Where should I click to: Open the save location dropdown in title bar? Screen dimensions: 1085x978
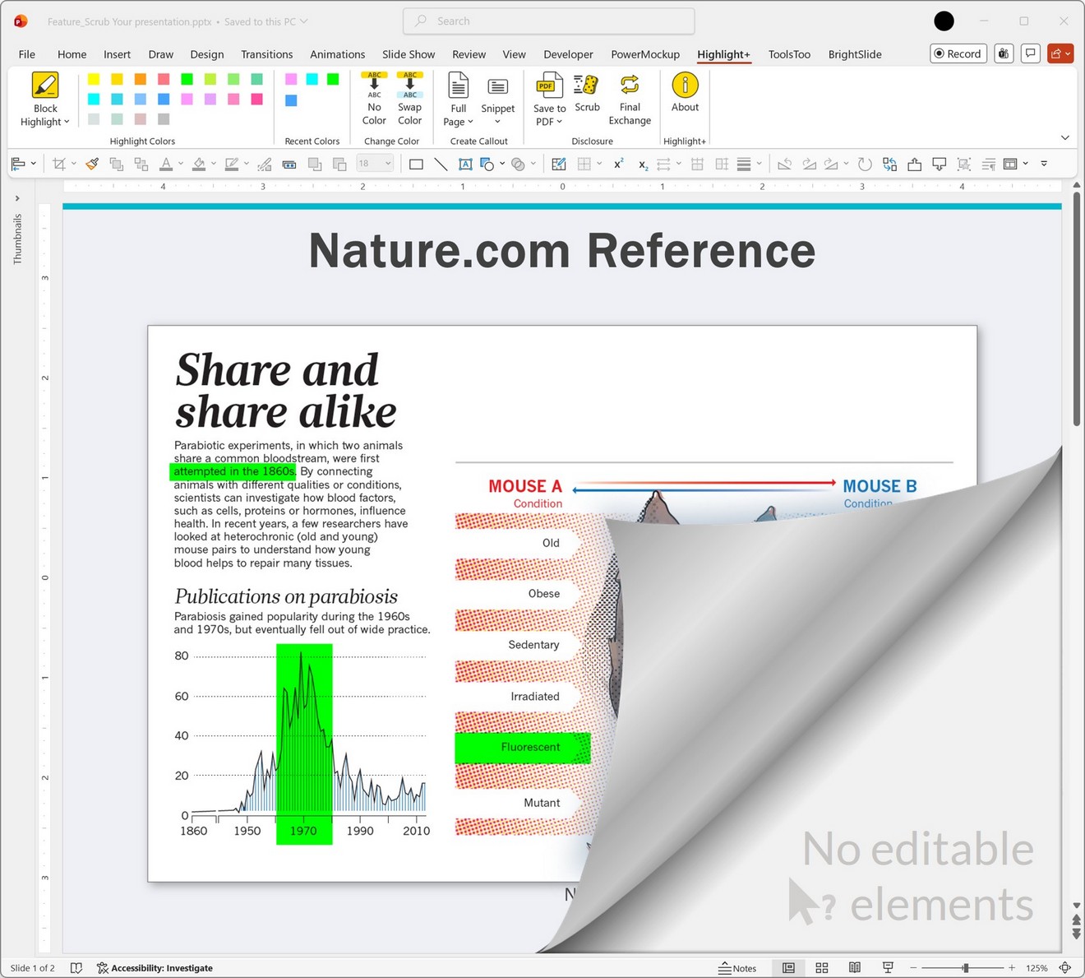pos(303,21)
